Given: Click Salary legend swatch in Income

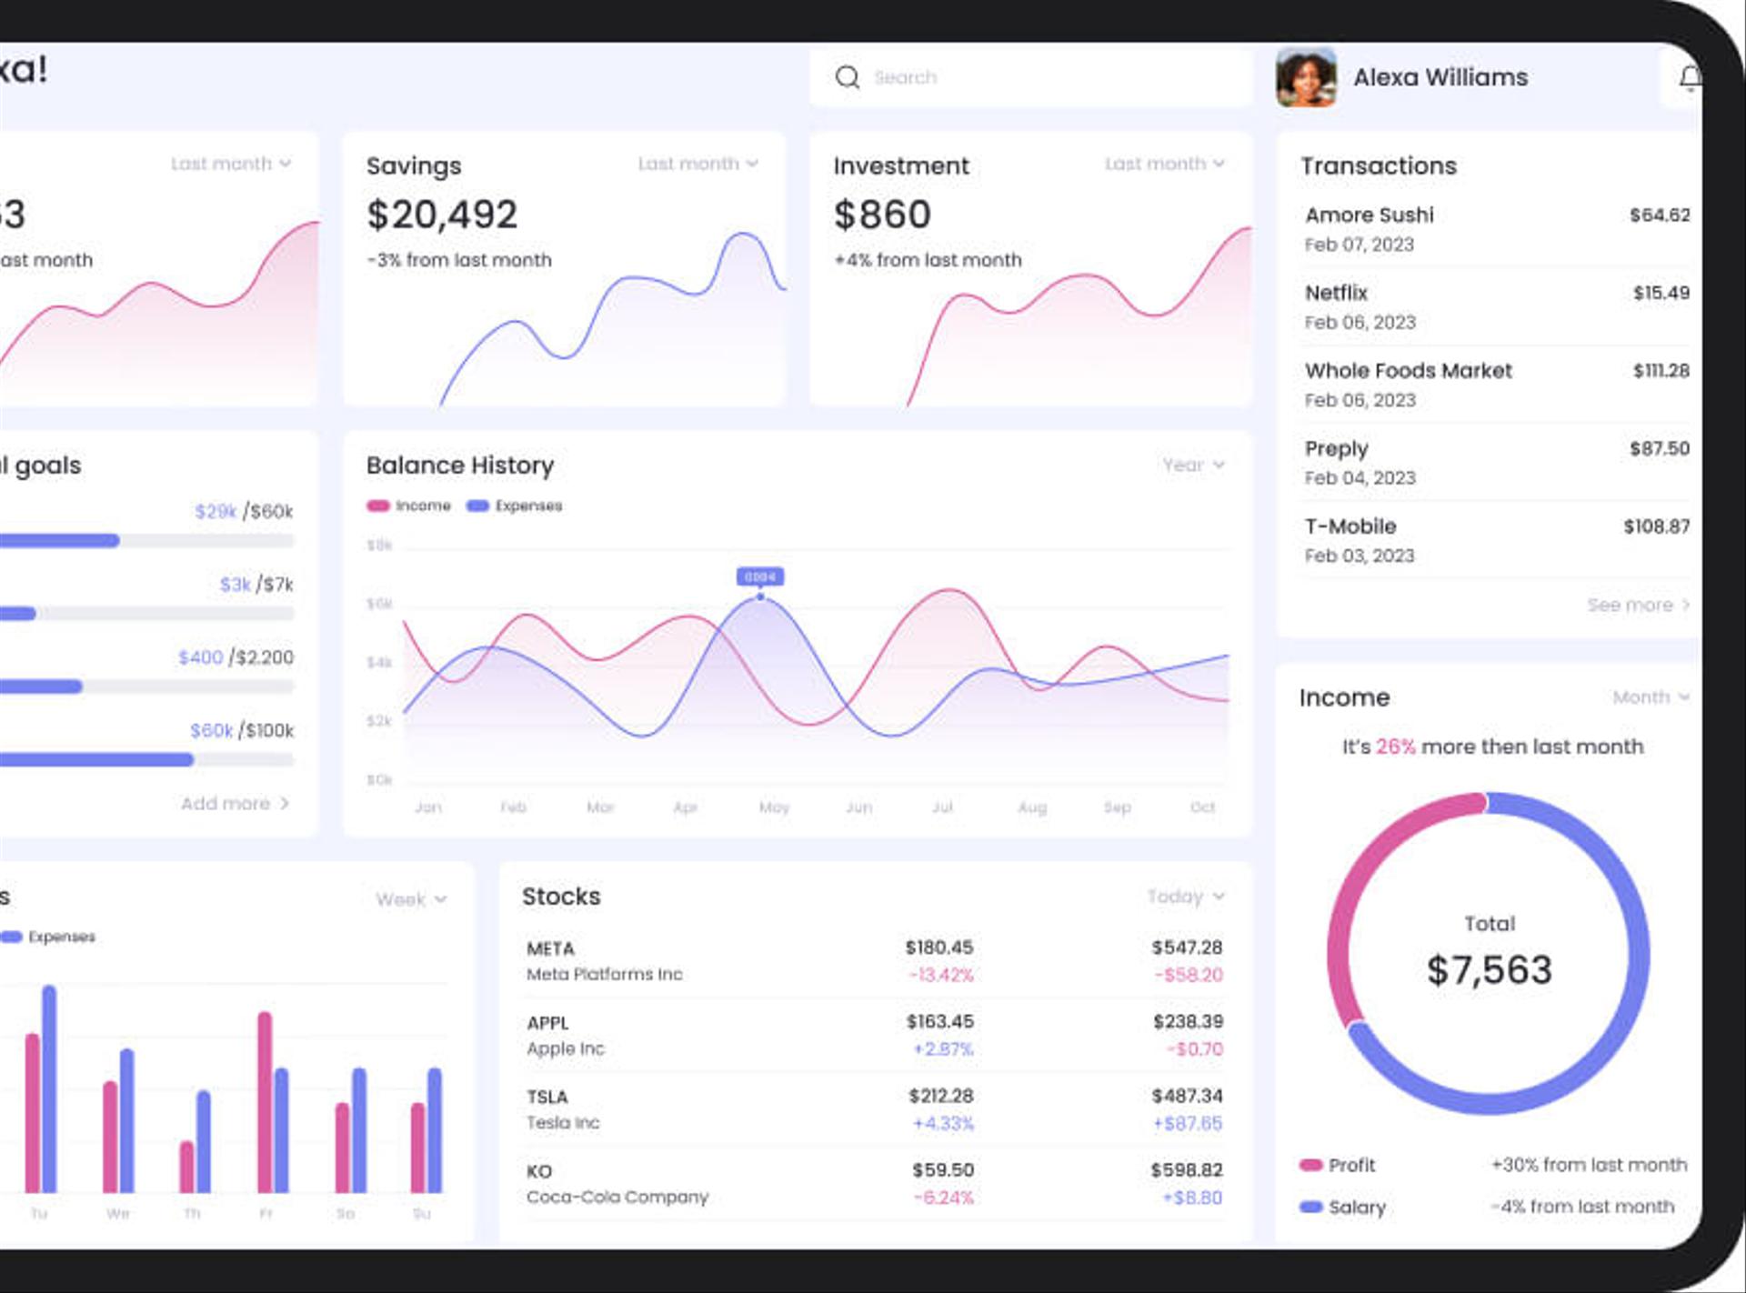Looking at the screenshot, I should pos(1310,1207).
